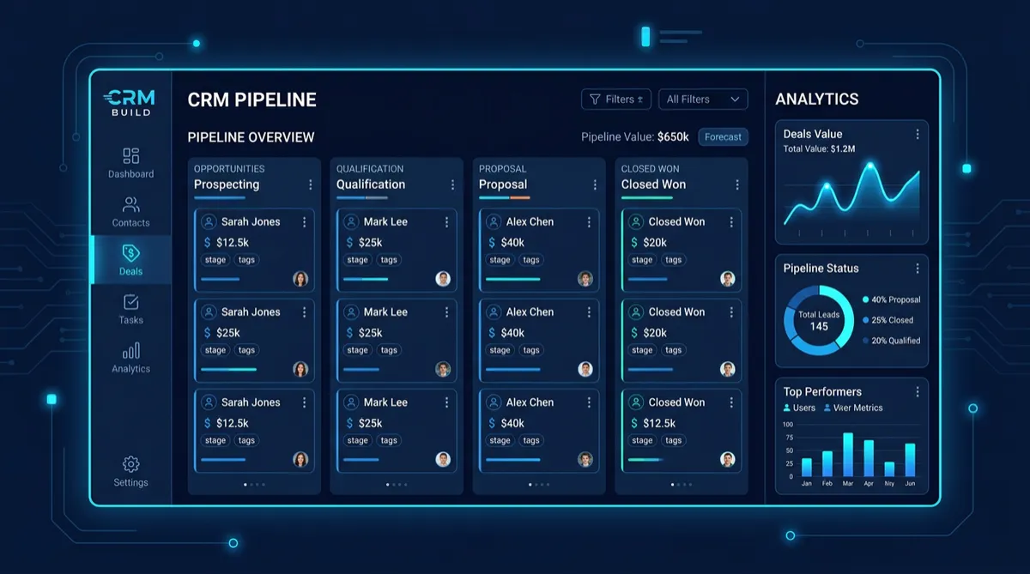This screenshot has width=1030, height=574.
Task: Click the "Prospecting" column title
Action: (x=227, y=184)
